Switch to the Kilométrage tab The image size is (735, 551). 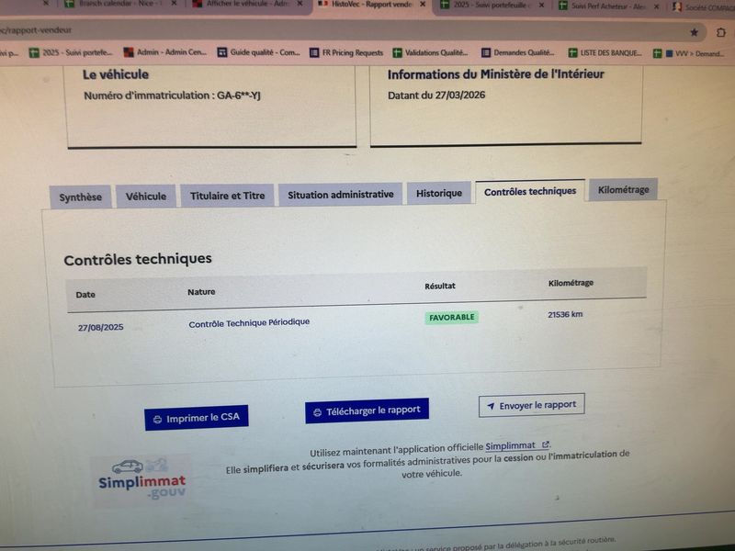624,190
